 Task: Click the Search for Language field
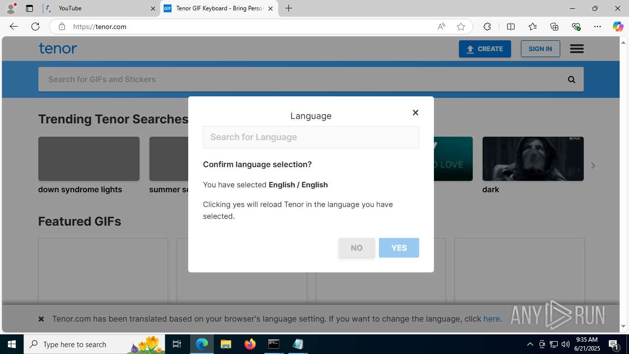tap(311, 137)
